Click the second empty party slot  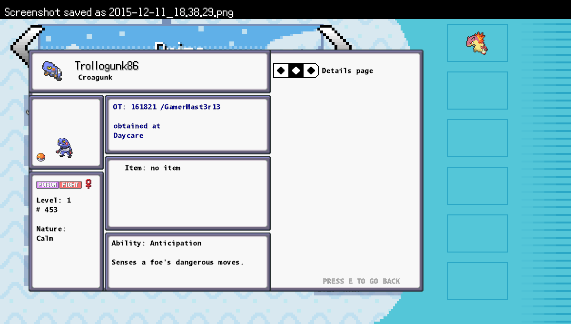click(478, 91)
